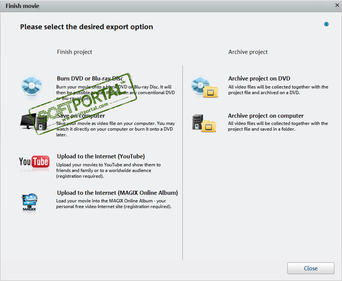Click 'Save your movie as video file' description
342x281 pixels.
tap(116, 129)
